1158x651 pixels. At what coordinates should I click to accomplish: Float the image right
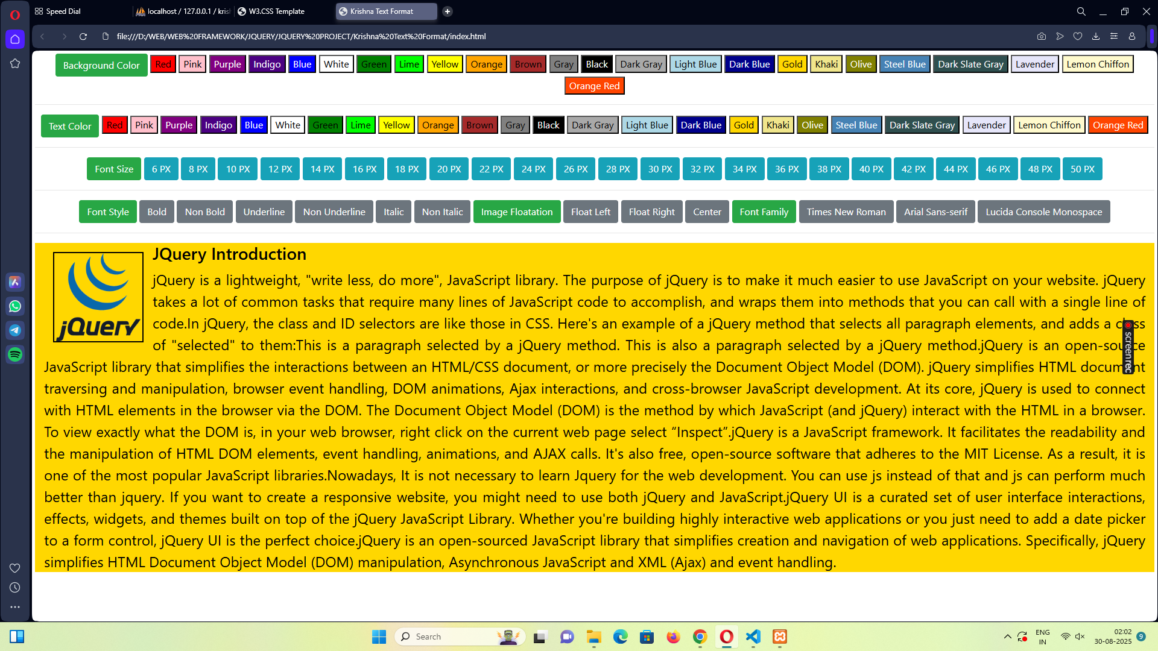click(x=652, y=212)
